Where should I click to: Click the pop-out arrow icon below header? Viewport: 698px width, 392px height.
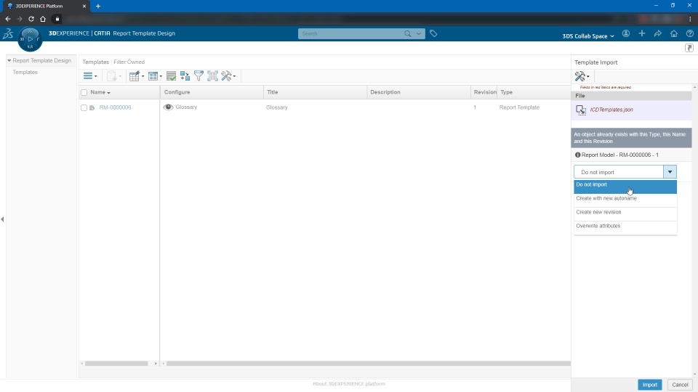pos(689,48)
